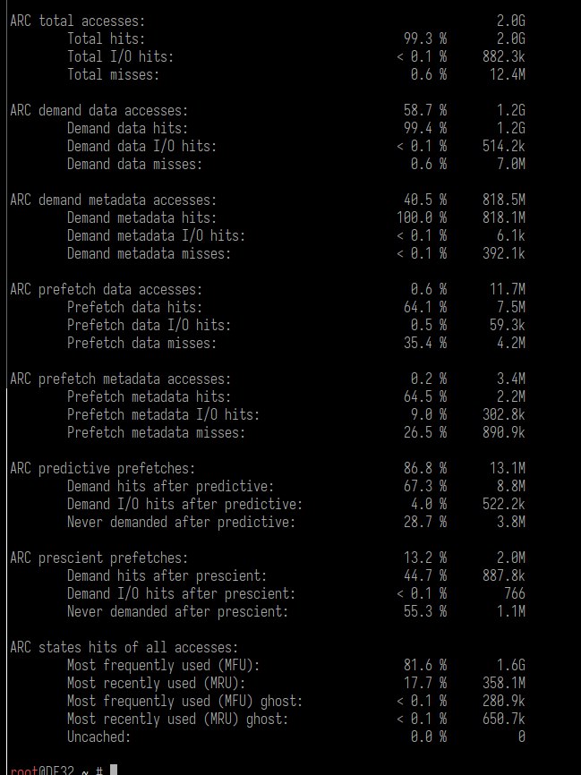
Task: Click the Prefetch data misses 35.4 % value
Action: click(x=425, y=343)
